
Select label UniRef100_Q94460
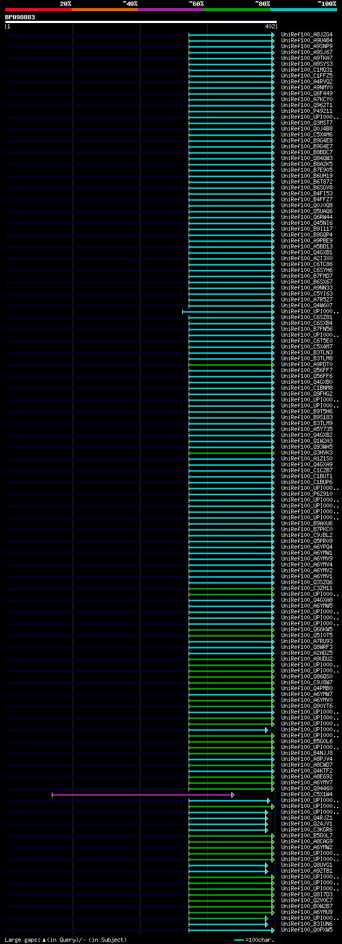click(x=307, y=789)
